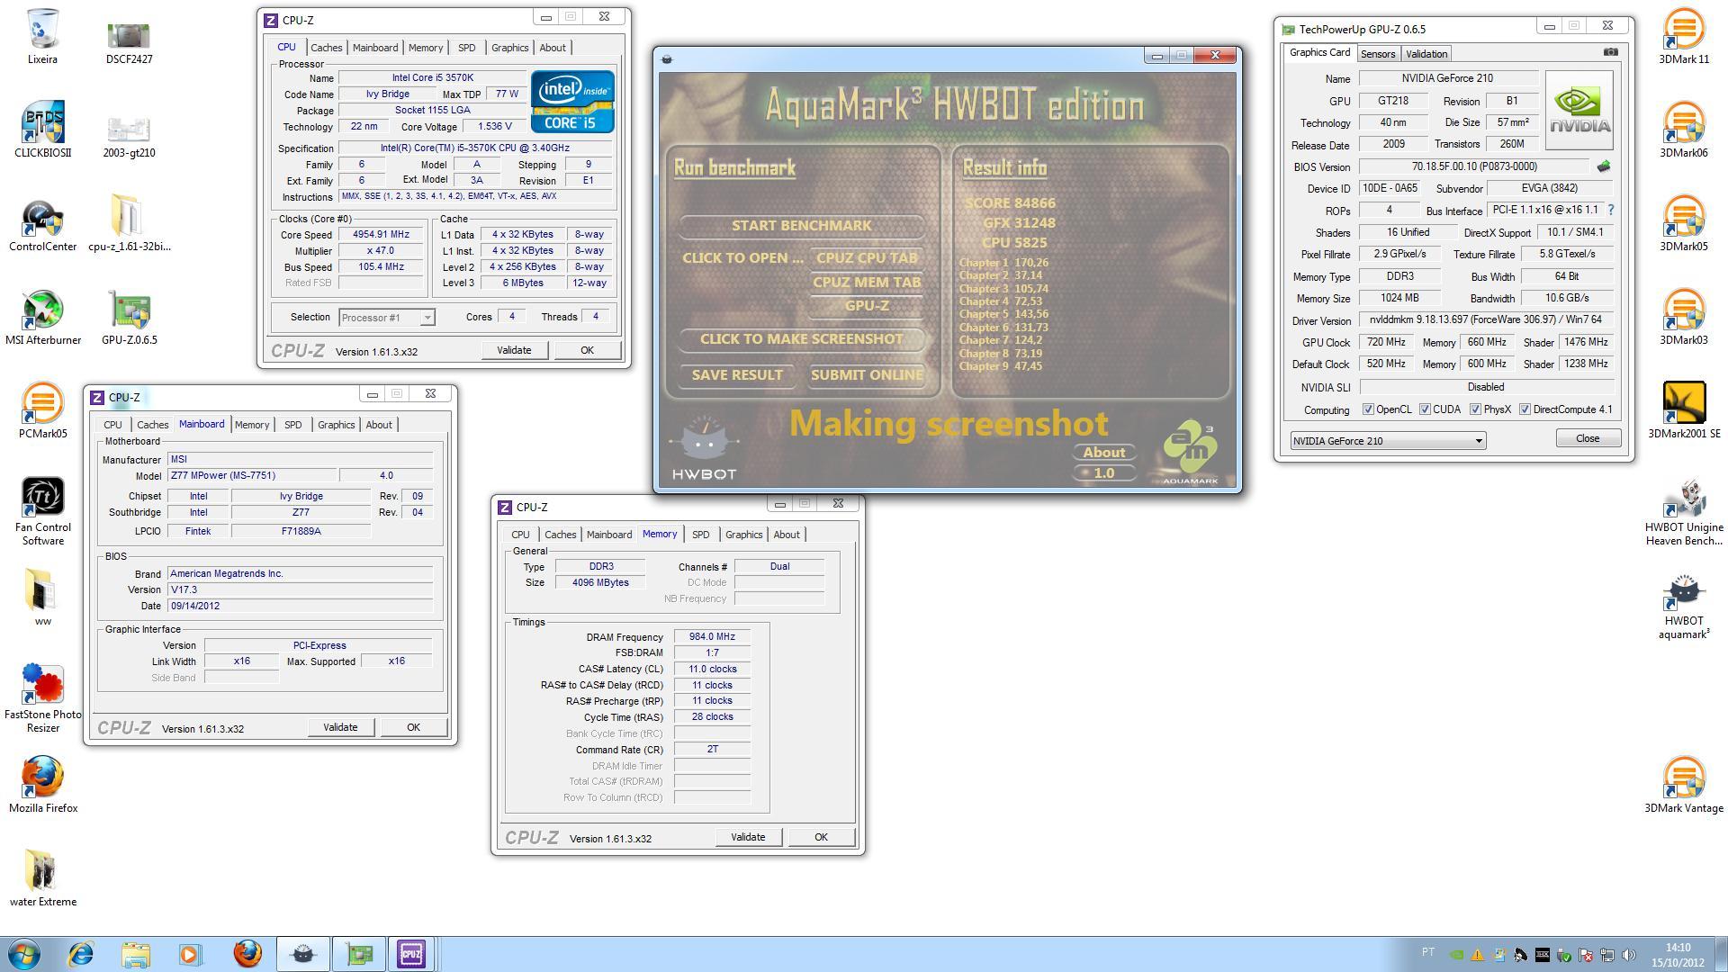The height and width of the screenshot is (972, 1728).
Task: Launch Mozilla Firefox desktop shortcut
Action: coord(42,785)
